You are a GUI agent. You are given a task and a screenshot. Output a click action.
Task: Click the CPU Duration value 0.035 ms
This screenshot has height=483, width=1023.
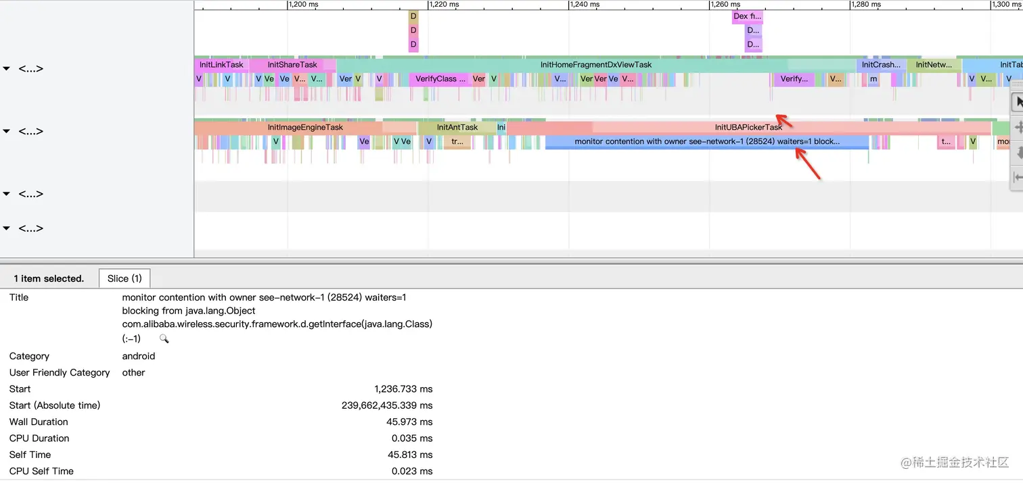coord(412,438)
